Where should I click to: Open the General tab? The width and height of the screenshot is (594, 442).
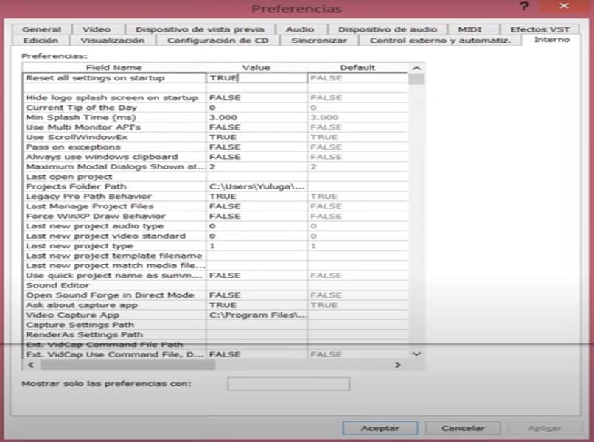41,29
